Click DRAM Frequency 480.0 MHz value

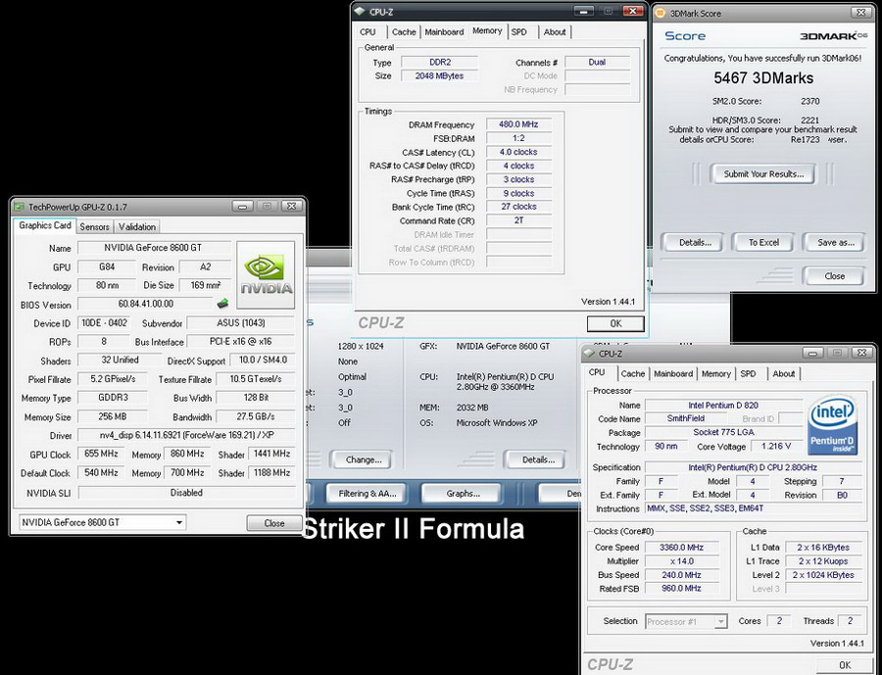(x=518, y=124)
